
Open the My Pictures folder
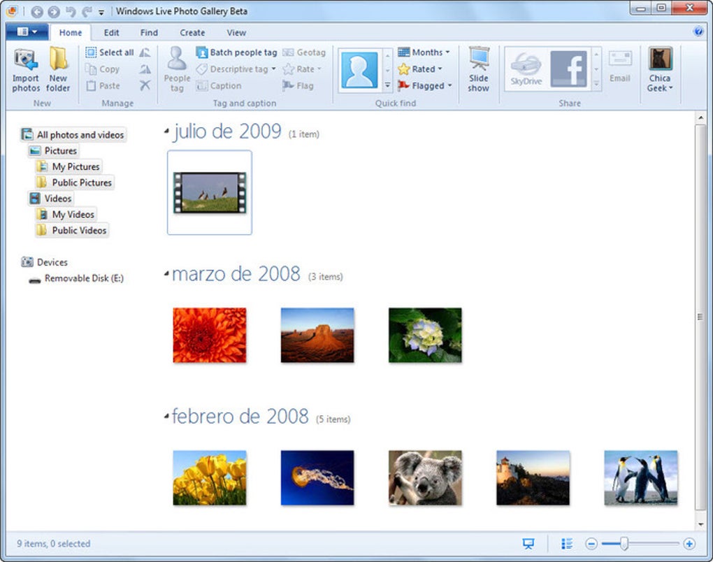(x=69, y=166)
